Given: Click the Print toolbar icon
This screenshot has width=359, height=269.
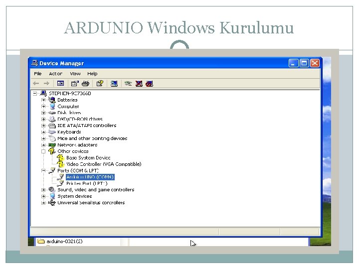Looking at the screenshot, I should tap(85, 84).
